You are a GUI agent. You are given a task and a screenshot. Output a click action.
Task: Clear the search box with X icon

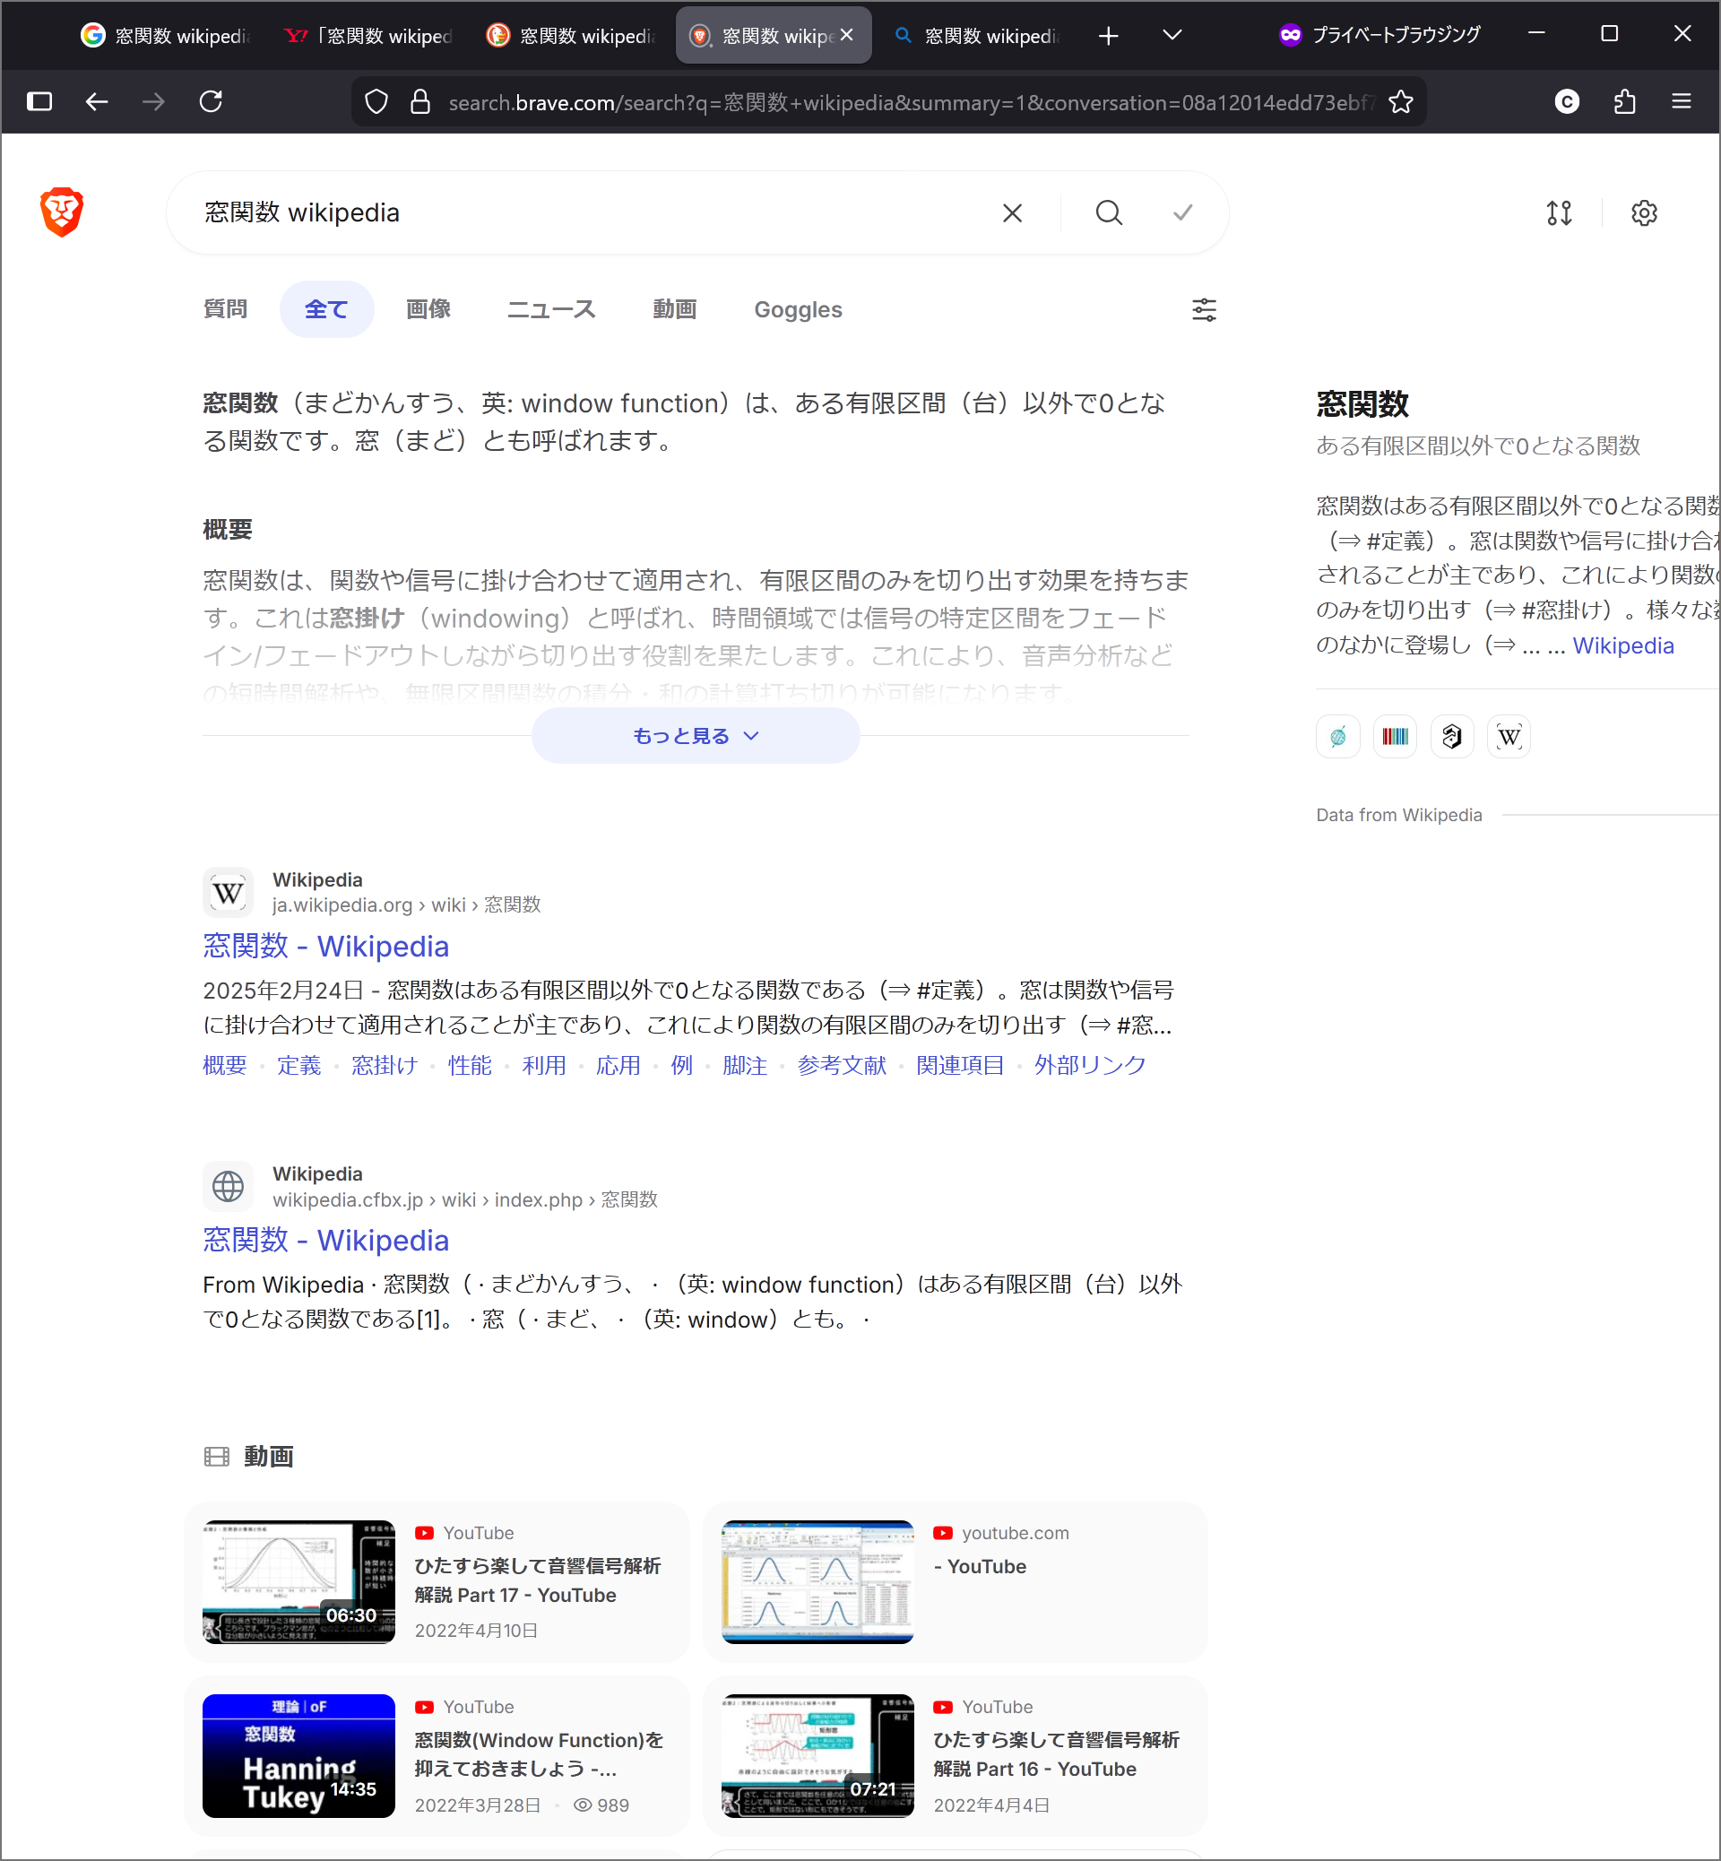coord(1012,213)
